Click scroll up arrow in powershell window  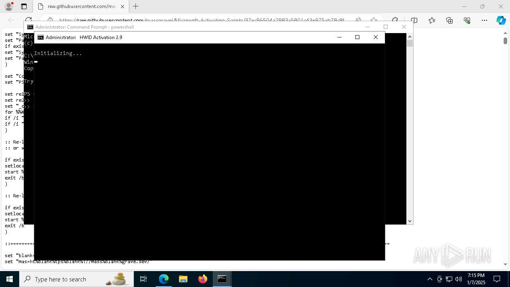[410, 36]
